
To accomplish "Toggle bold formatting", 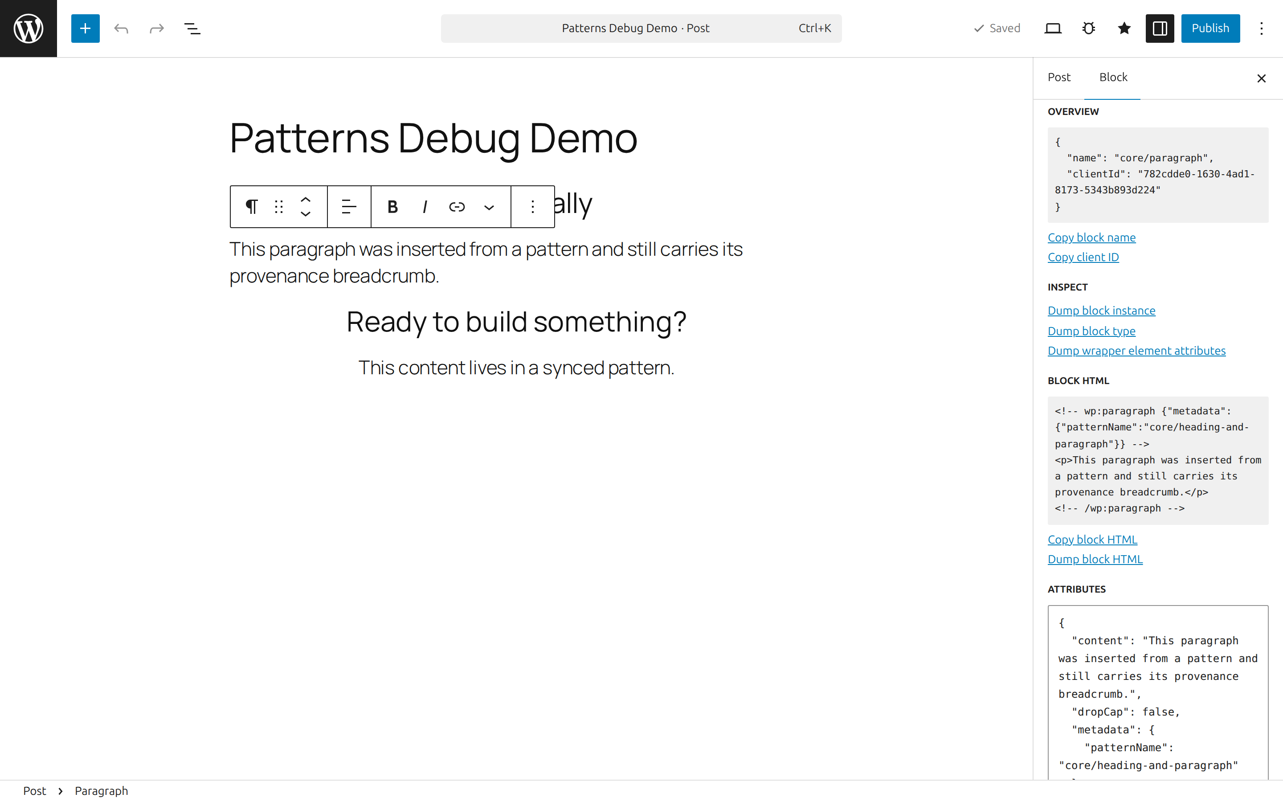I will click(392, 206).
